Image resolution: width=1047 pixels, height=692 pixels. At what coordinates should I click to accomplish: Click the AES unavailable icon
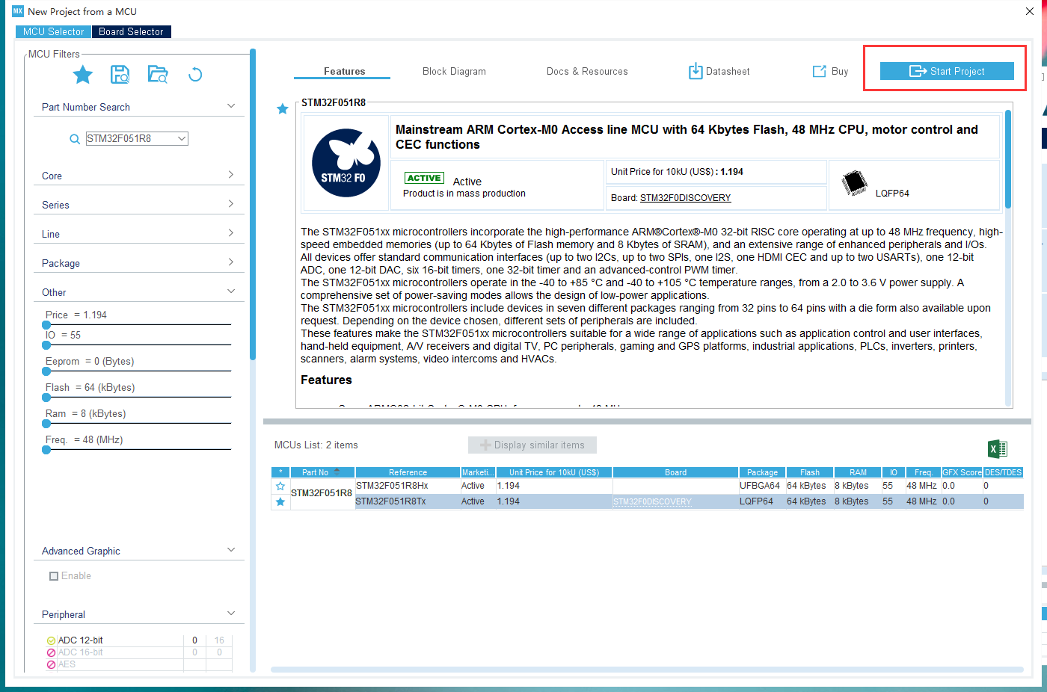(51, 664)
